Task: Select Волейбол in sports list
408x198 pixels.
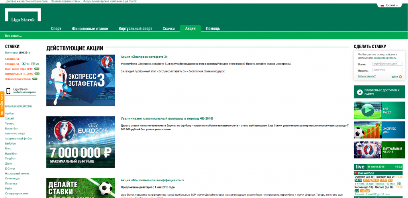Action: coord(10,153)
